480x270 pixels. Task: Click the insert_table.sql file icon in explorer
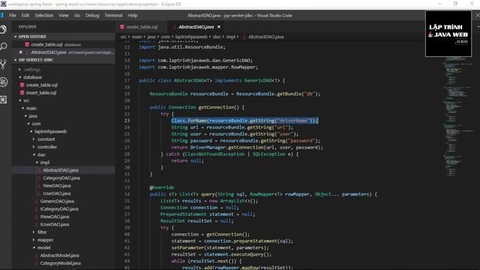coord(22,93)
